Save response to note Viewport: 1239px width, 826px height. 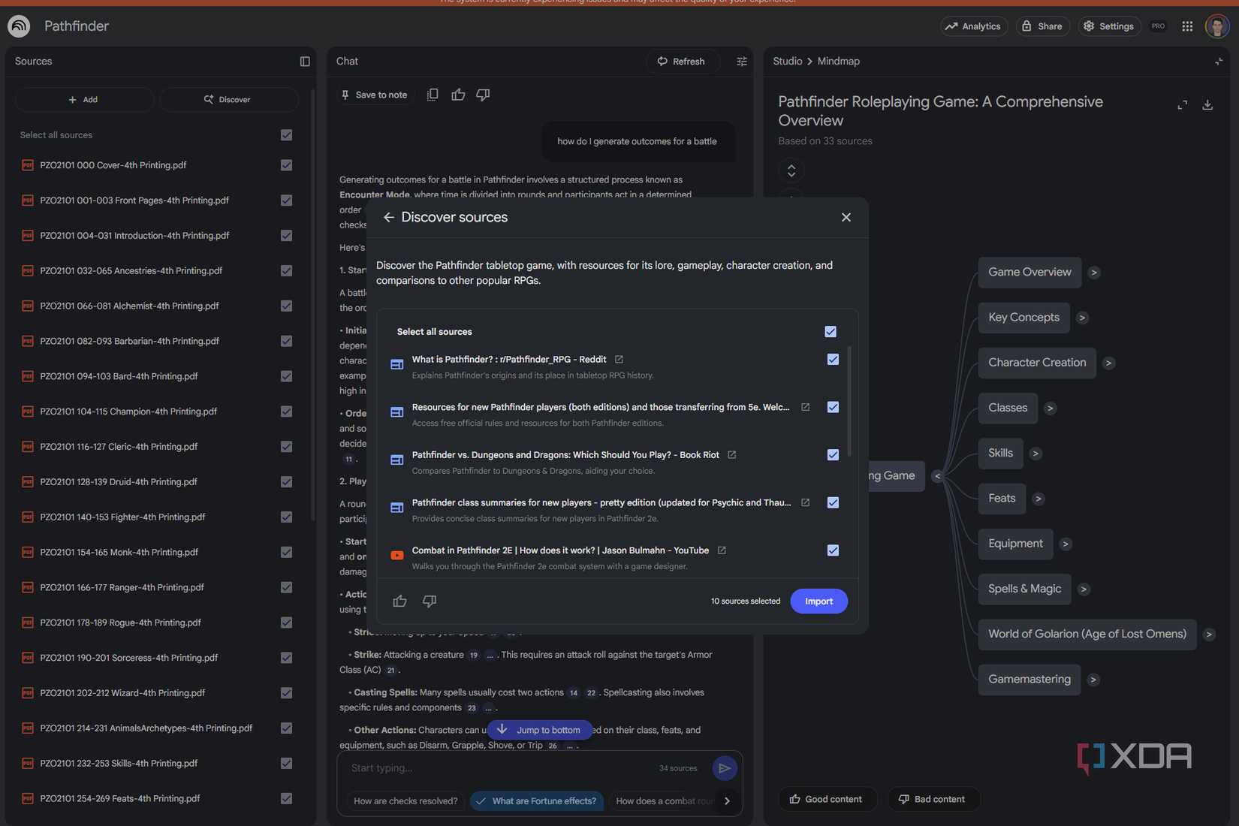(x=374, y=95)
